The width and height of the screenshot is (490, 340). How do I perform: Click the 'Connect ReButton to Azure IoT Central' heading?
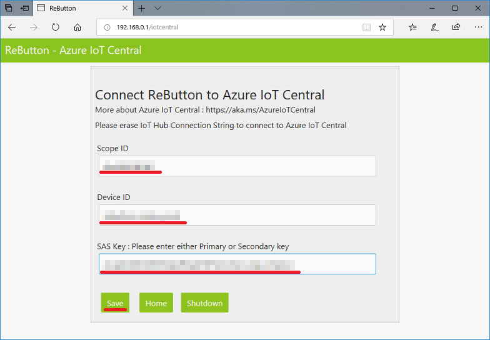[210, 95]
